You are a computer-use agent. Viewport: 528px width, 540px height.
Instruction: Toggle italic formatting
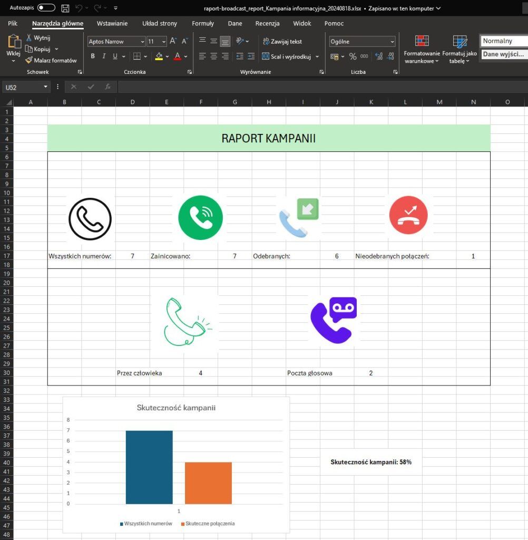[103, 56]
